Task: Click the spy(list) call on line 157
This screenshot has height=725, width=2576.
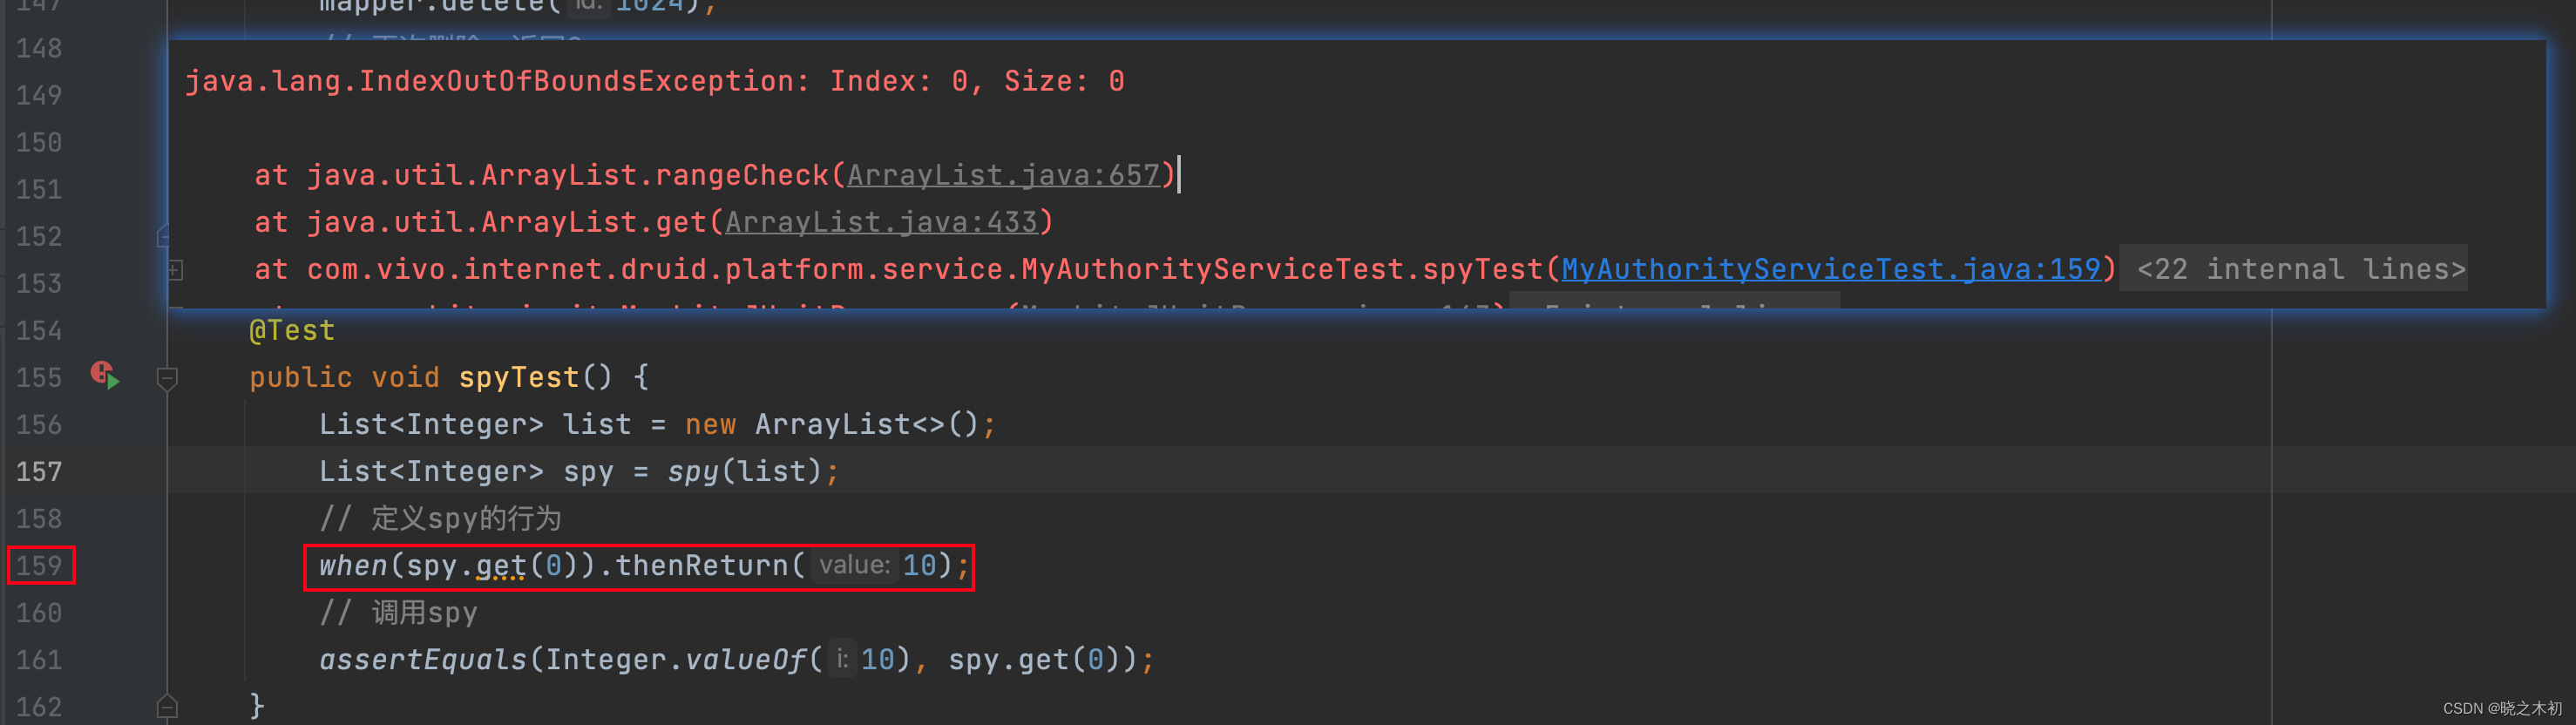Action: pos(744,471)
